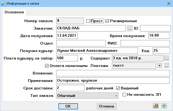Add a payment with the plus button
173x111 pixels.
click(160, 66)
